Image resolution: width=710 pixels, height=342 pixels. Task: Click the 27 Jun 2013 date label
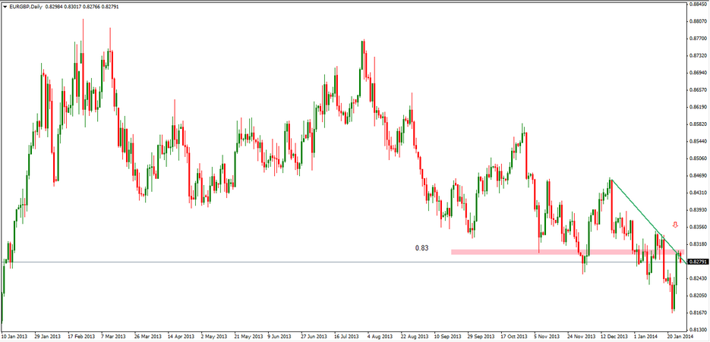point(314,334)
